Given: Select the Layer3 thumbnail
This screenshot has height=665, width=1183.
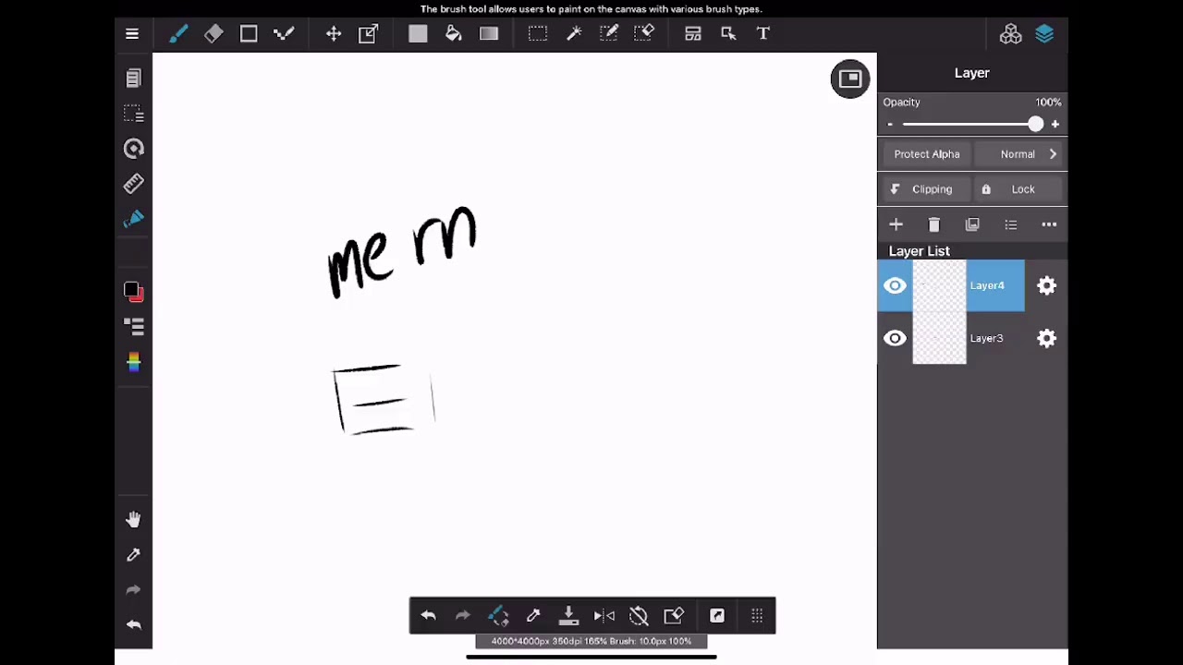Looking at the screenshot, I should [939, 338].
